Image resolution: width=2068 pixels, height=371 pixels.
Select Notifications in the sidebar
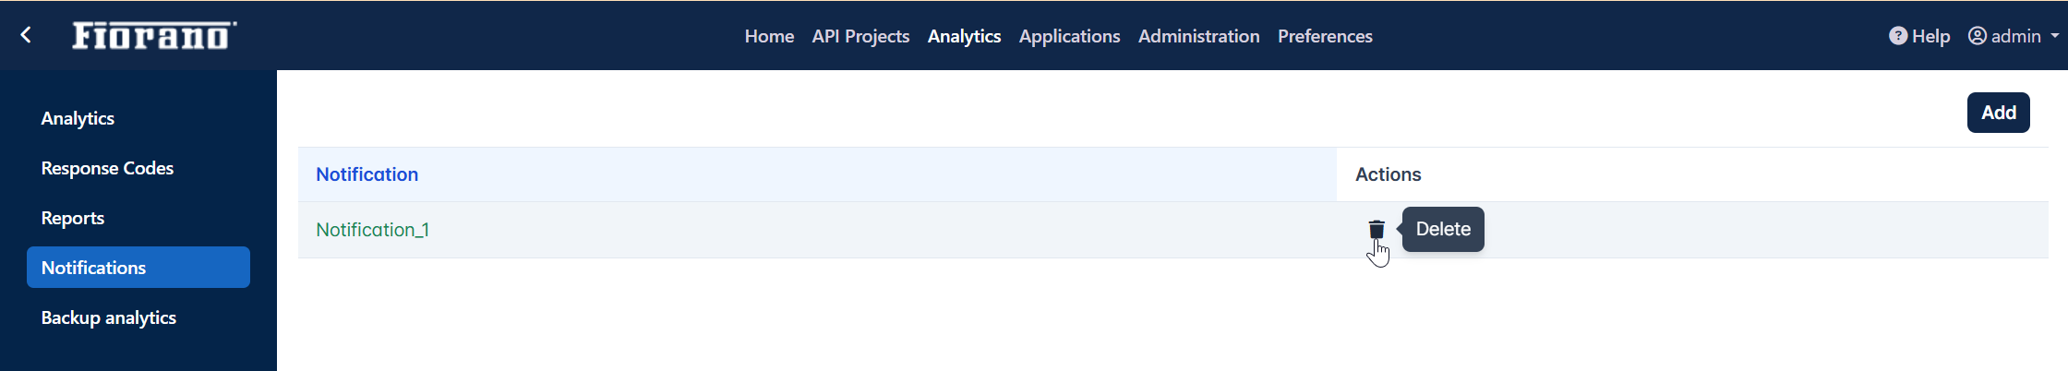[138, 268]
